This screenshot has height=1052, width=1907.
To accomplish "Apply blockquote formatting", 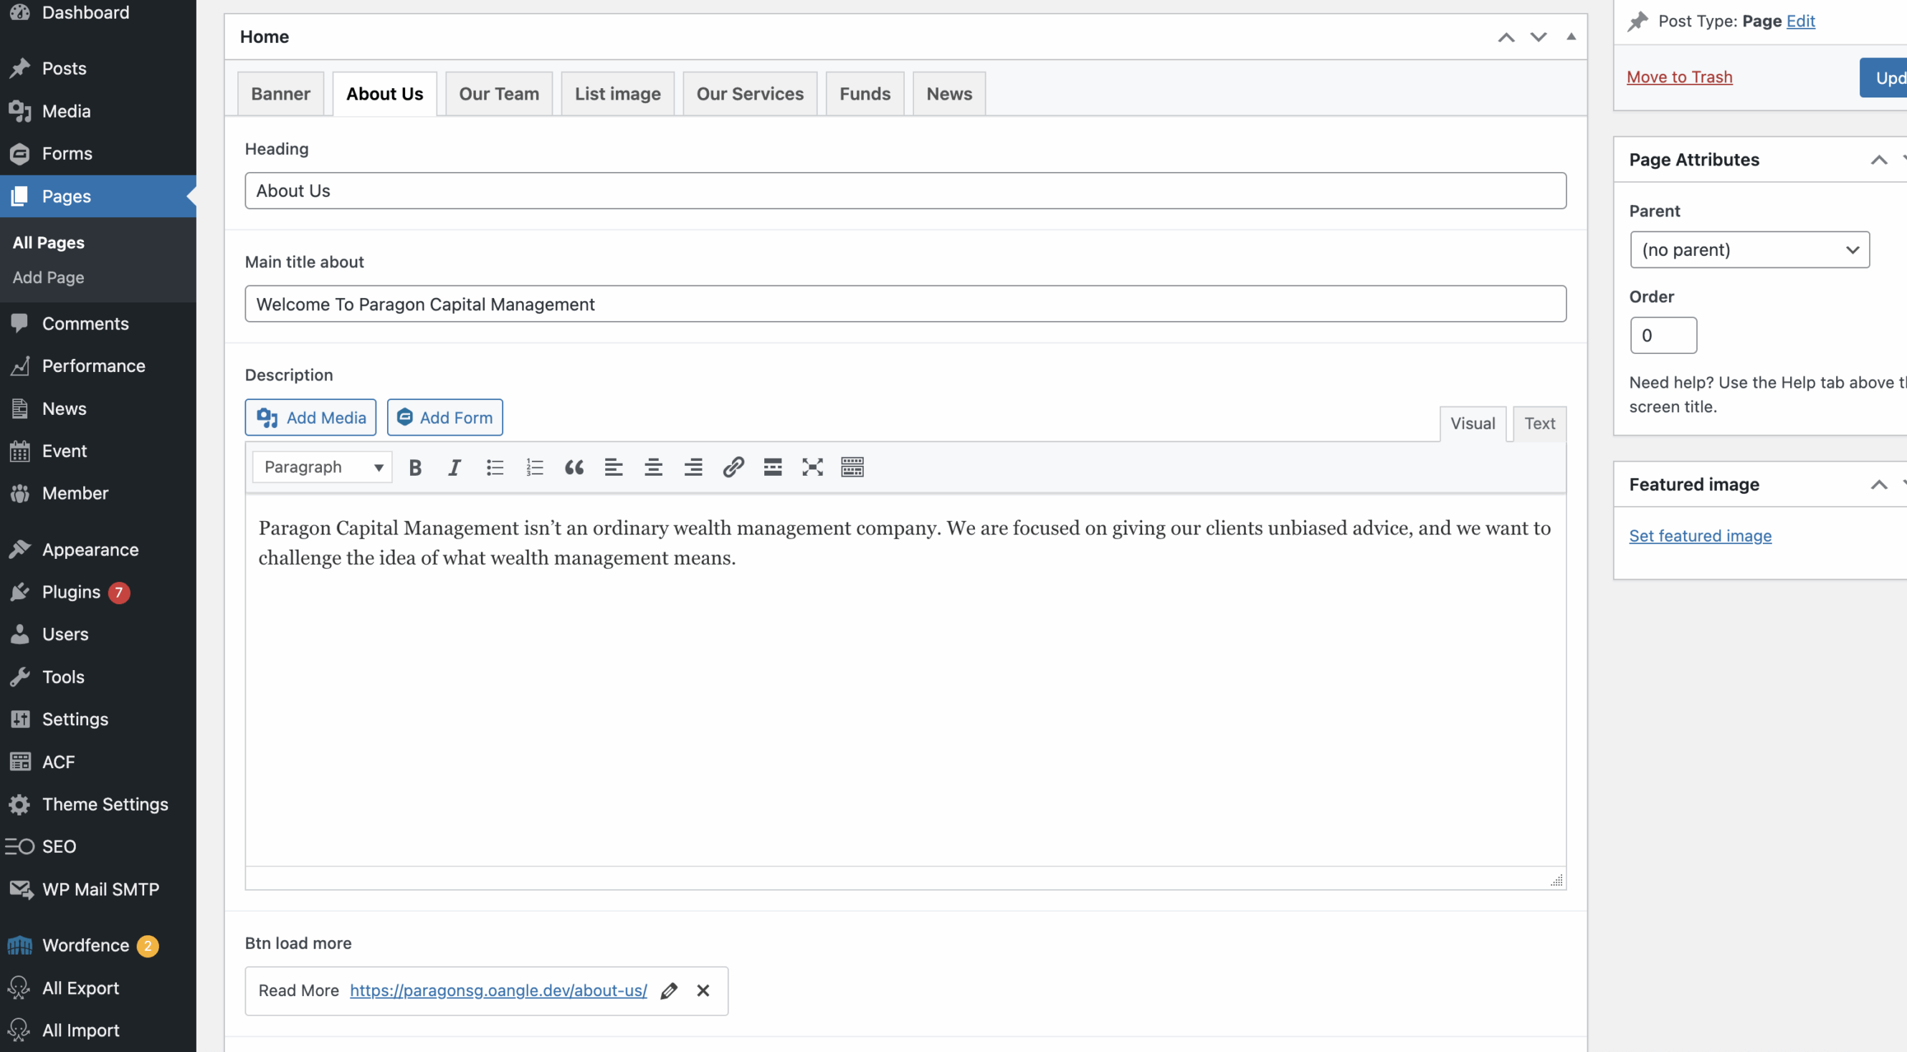I will tap(574, 467).
